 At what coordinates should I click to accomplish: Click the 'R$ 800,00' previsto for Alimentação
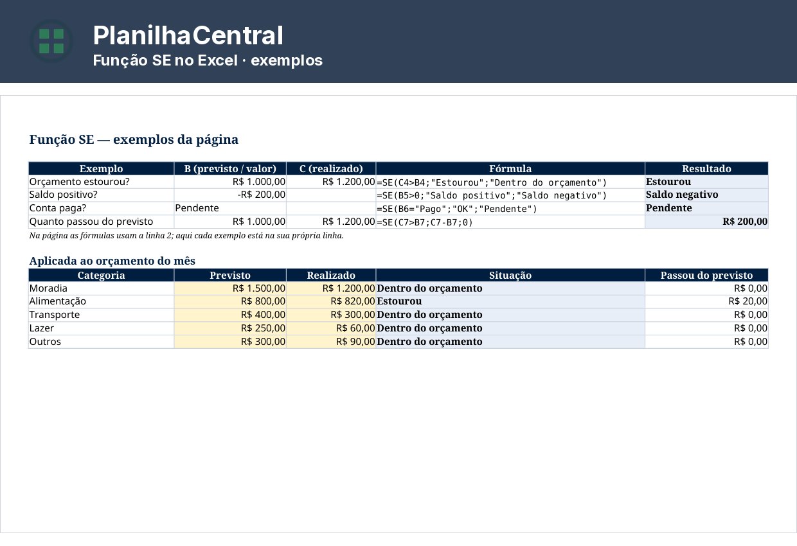230,301
